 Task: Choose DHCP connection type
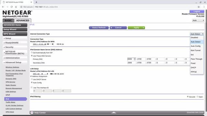pyautogui.click(x=197, y=68)
